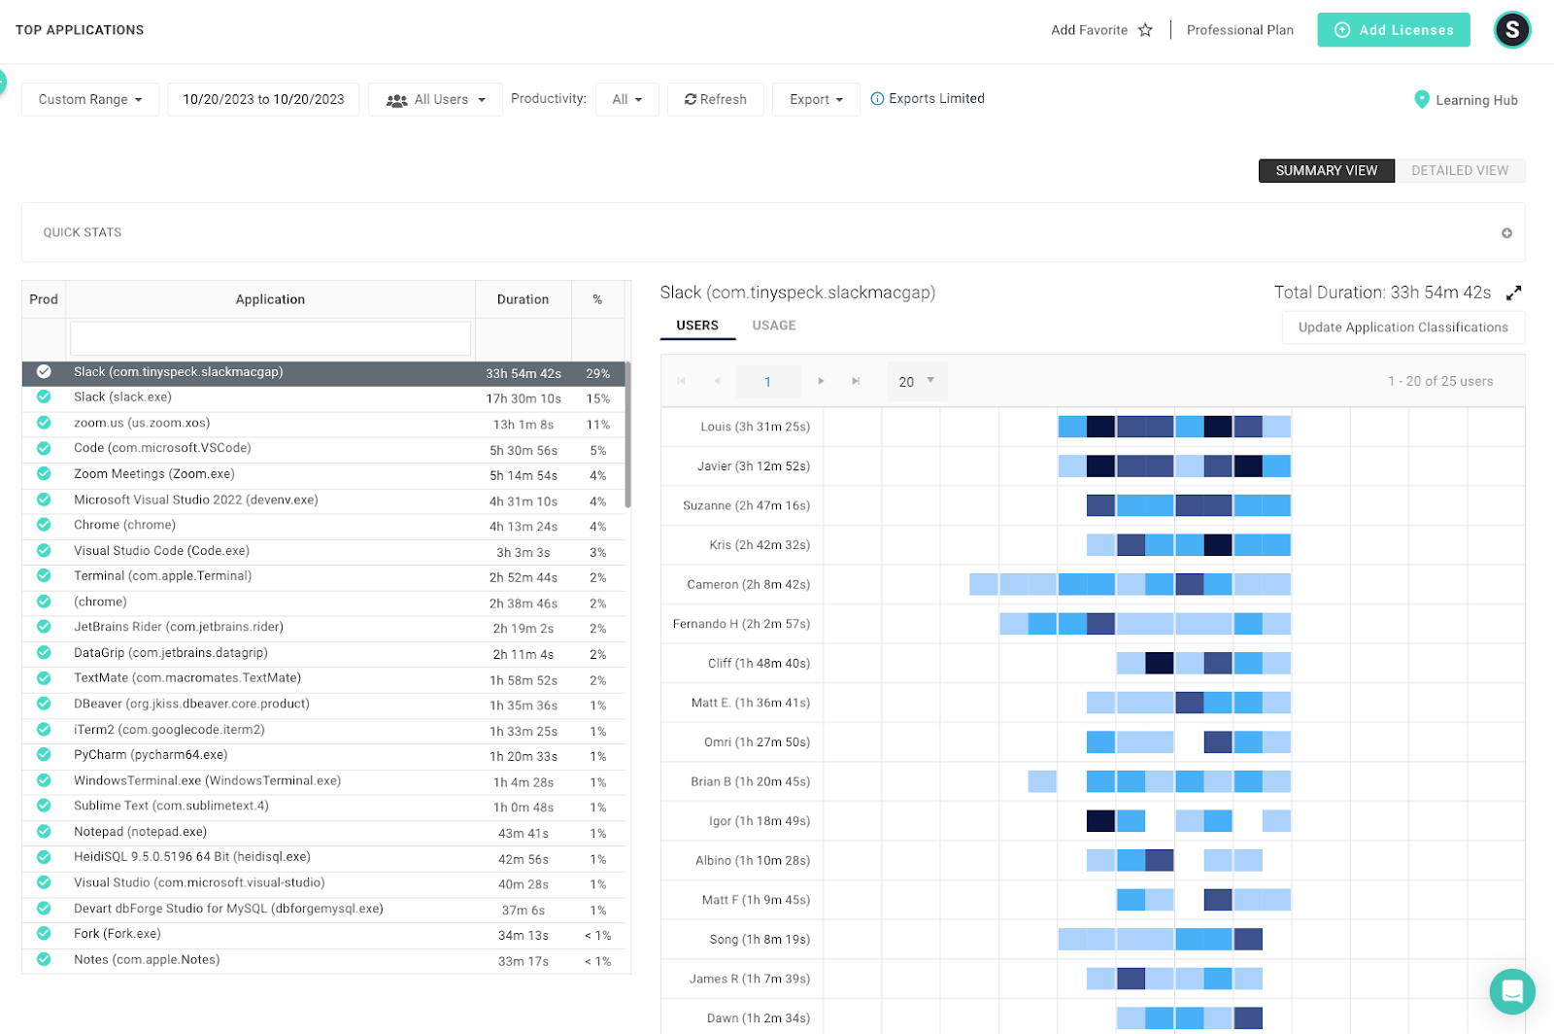Select Code (com.microsoft.VSCode) row
Image resolution: width=1554 pixels, height=1034 pixels.
click(x=324, y=449)
